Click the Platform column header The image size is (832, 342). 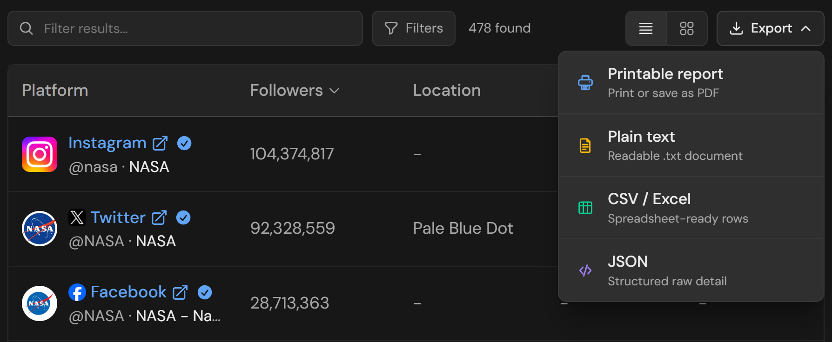(55, 90)
